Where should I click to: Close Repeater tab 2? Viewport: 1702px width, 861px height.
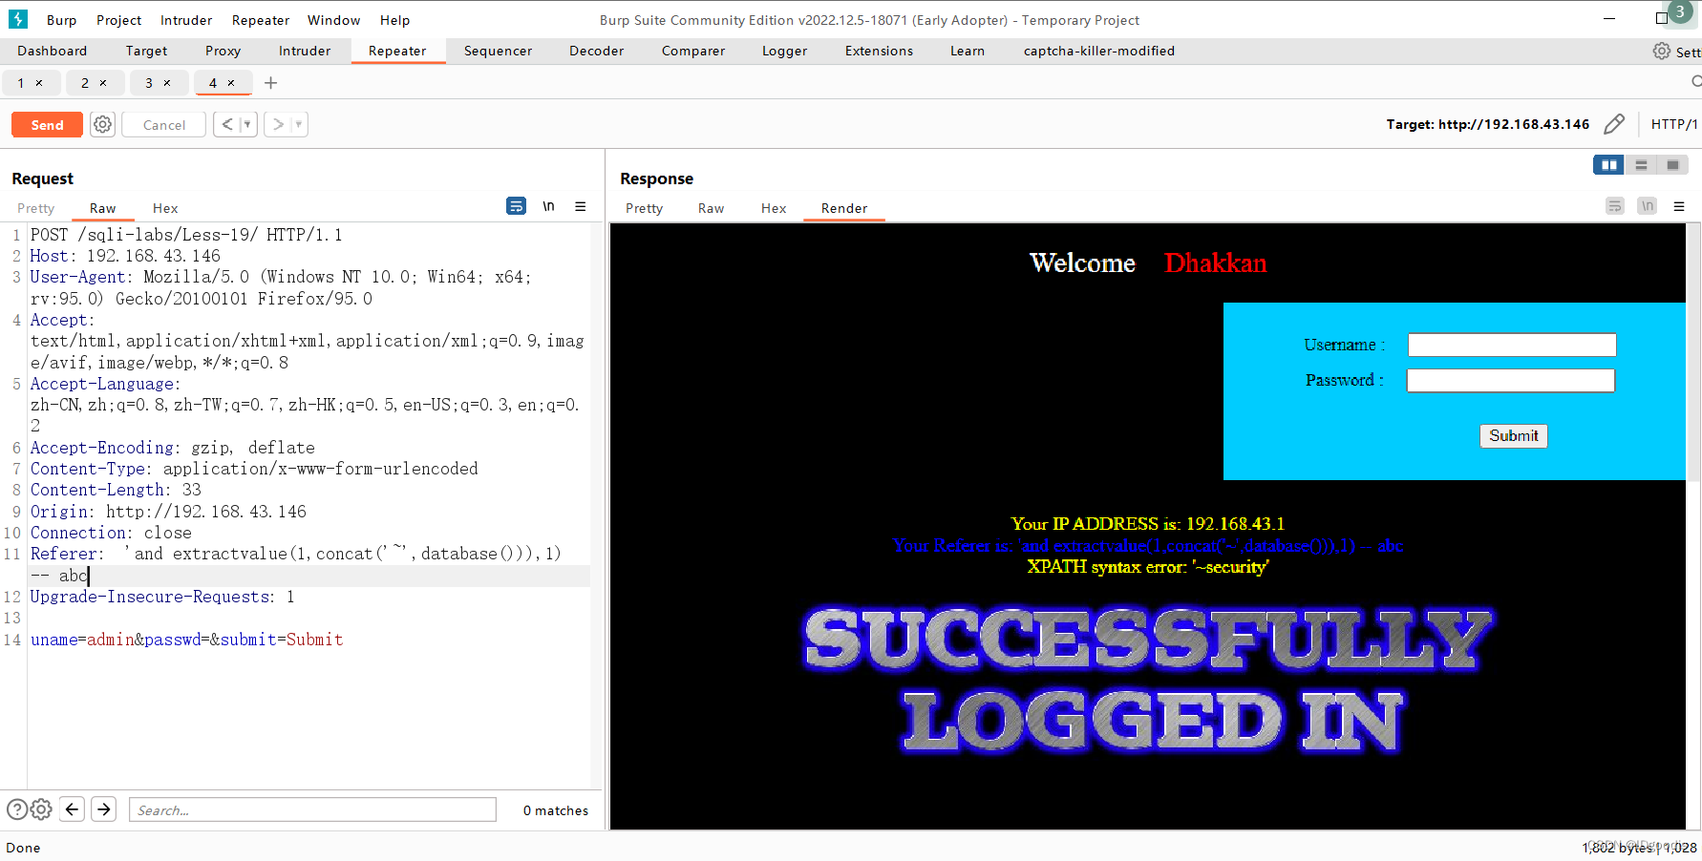(103, 83)
